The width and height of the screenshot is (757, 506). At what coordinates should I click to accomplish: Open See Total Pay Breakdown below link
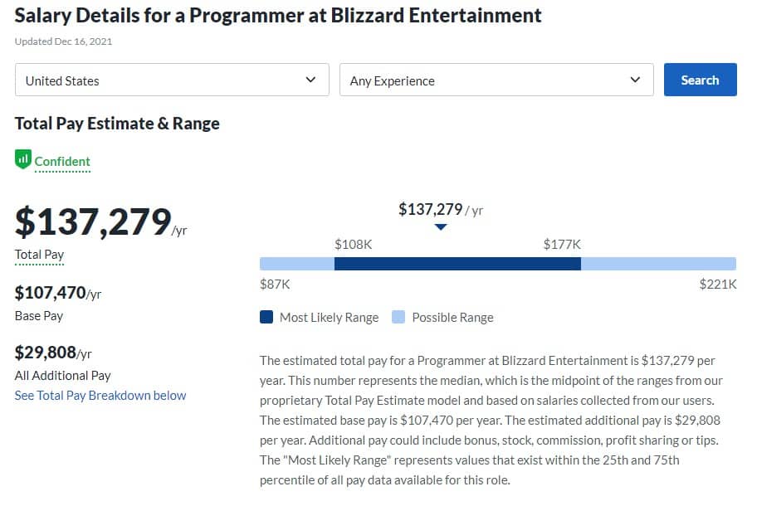tap(100, 396)
